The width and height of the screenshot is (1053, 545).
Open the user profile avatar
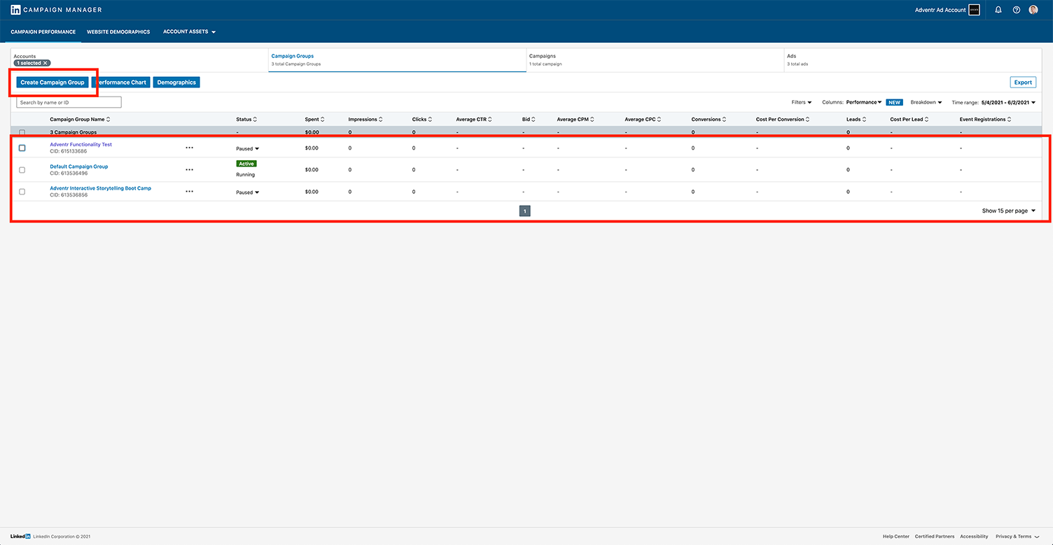tap(1033, 10)
